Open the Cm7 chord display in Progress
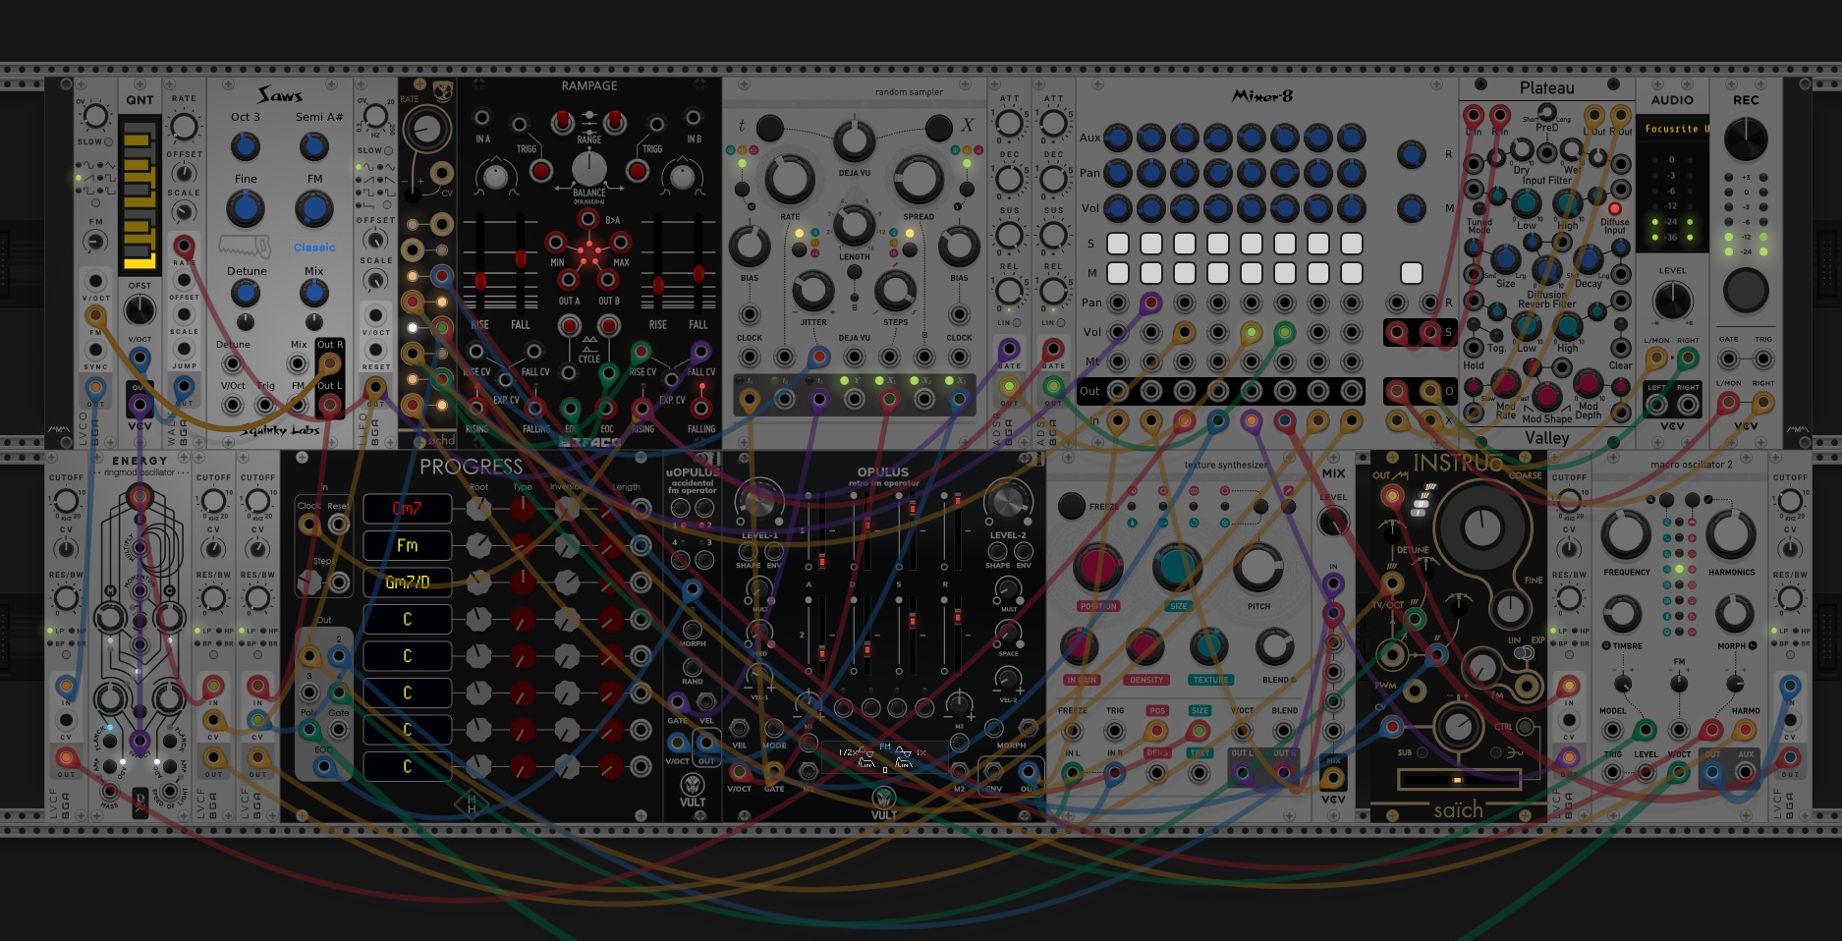 click(407, 509)
